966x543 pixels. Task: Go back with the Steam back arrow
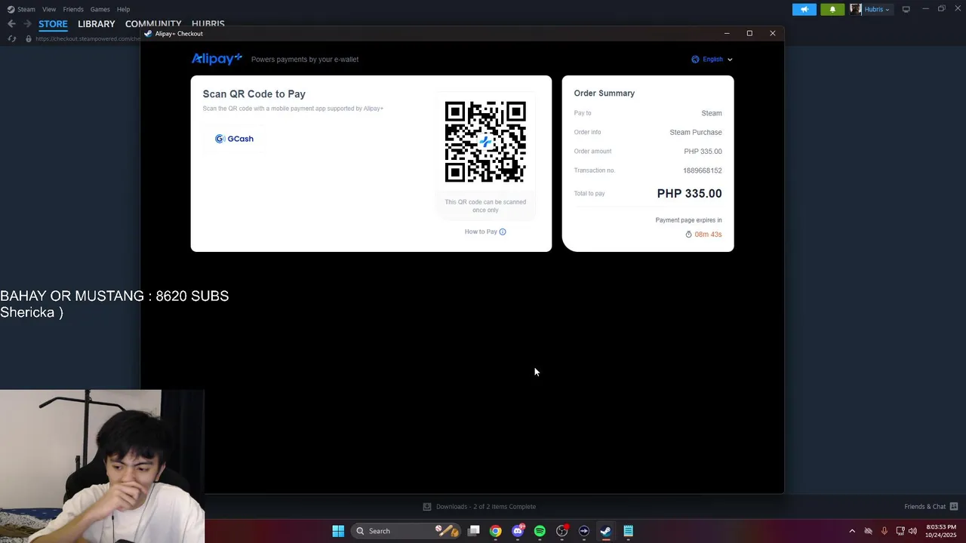pos(11,24)
